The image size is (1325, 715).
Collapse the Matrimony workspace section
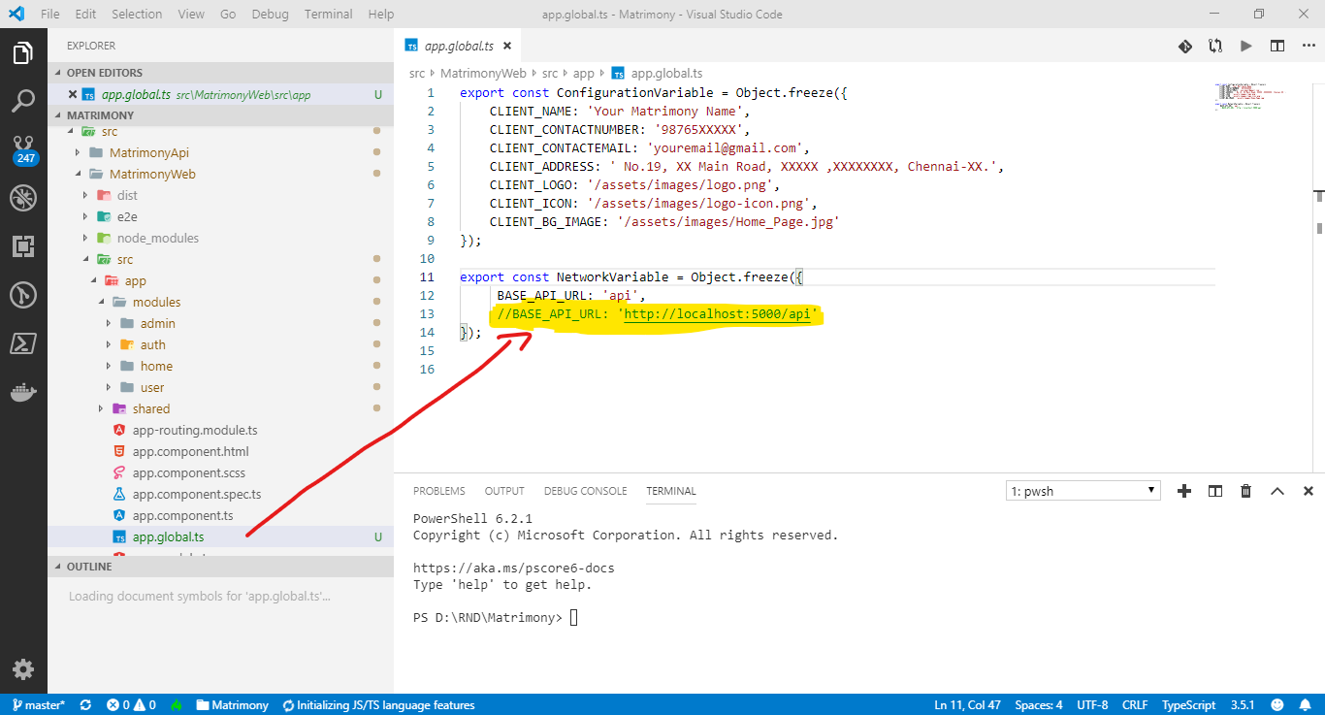(x=220, y=115)
